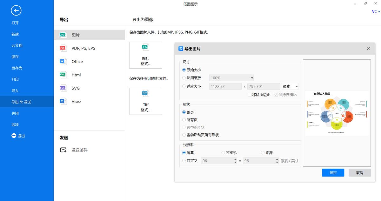Click the 取消 button
This screenshot has height=201, width=381.
pos(359,172)
